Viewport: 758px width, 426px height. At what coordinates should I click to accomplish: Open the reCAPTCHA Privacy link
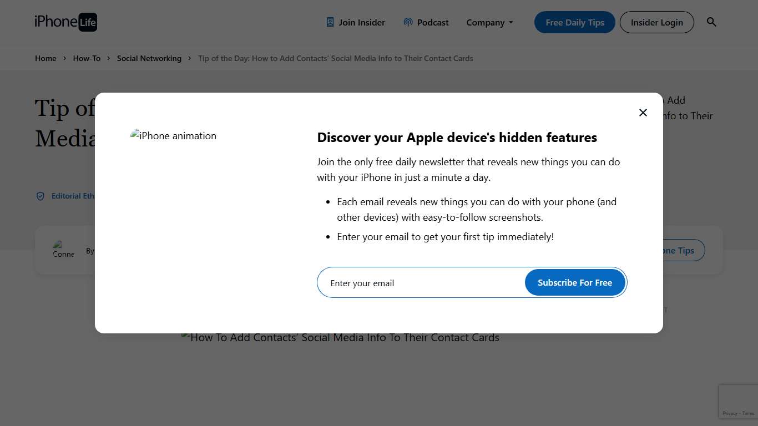click(x=730, y=413)
